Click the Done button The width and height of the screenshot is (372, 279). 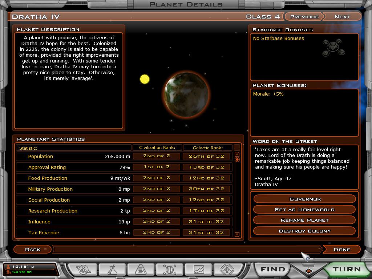[341, 250]
